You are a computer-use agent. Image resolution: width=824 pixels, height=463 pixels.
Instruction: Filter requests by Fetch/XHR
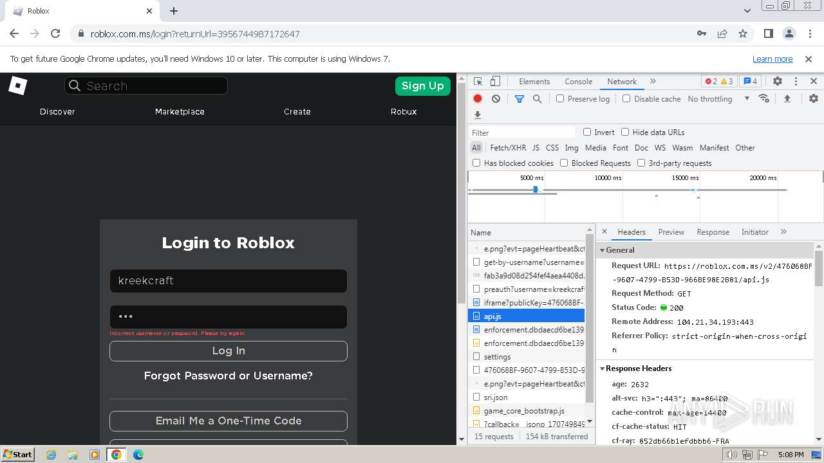pyautogui.click(x=508, y=147)
